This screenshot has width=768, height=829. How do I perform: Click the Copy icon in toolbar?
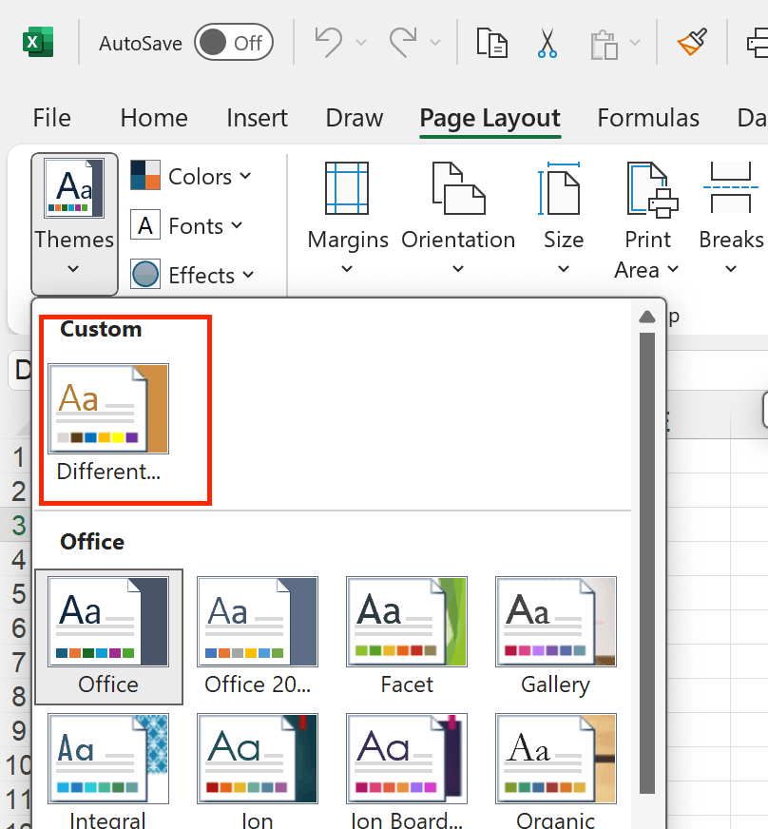click(492, 42)
